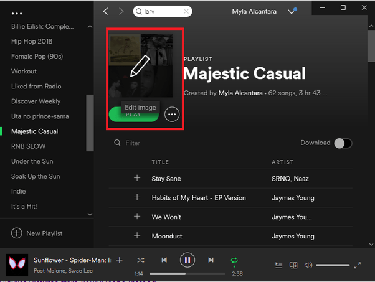Skip to the next track
This screenshot has width=375, height=282.
[x=211, y=260]
